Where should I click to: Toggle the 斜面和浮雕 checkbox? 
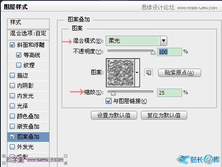[x=12, y=45]
